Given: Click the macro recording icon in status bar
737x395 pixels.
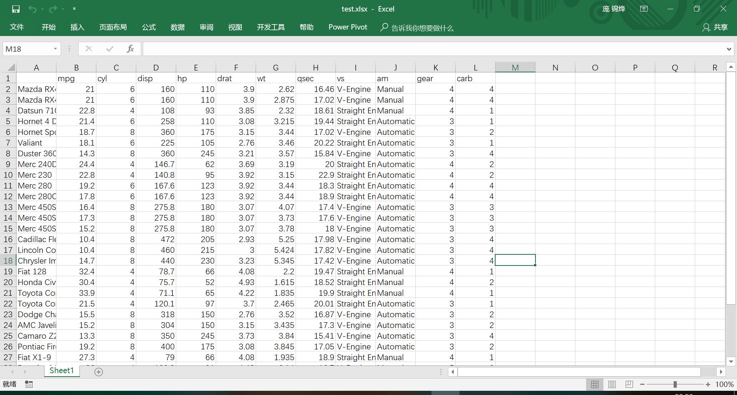Looking at the screenshot, I should pyautogui.click(x=29, y=384).
